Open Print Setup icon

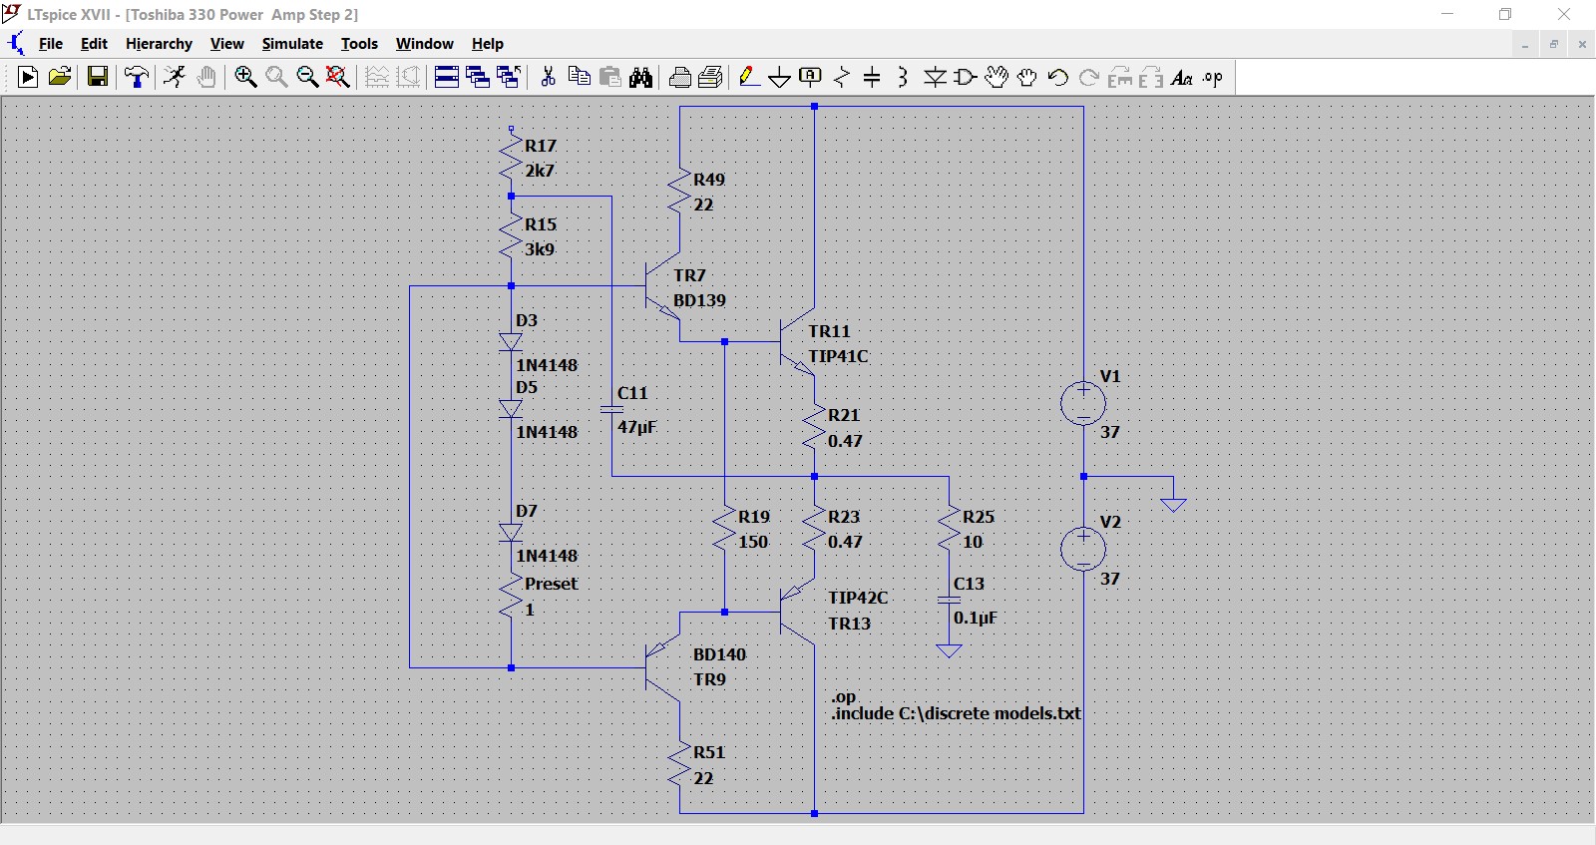pos(680,77)
